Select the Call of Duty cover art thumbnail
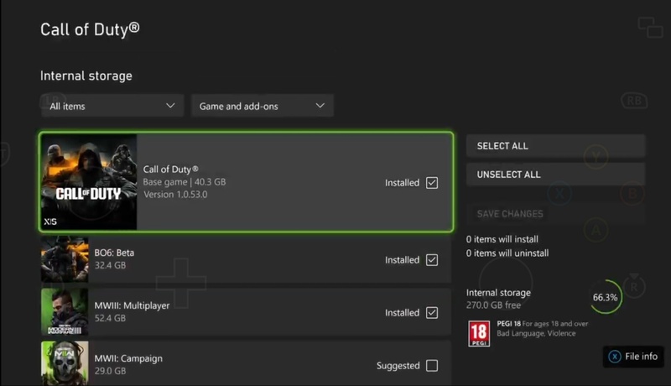The width and height of the screenshot is (671, 386). click(89, 182)
